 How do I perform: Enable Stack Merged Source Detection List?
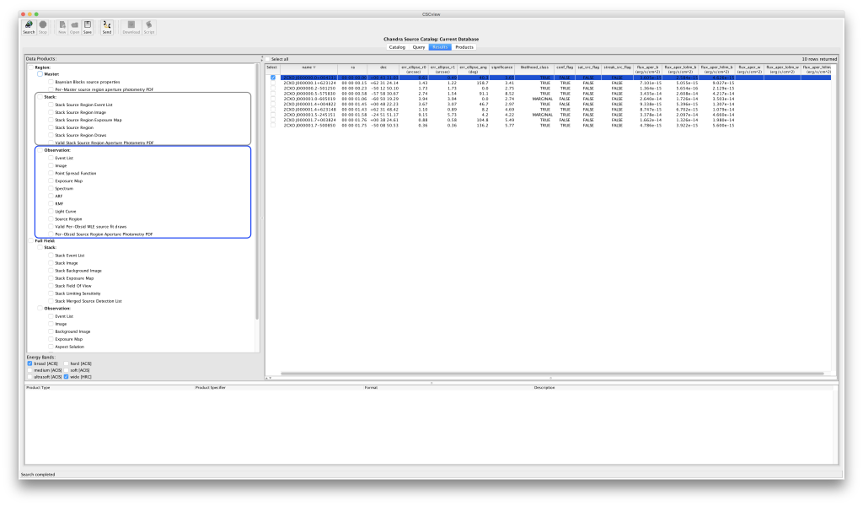[51, 301]
